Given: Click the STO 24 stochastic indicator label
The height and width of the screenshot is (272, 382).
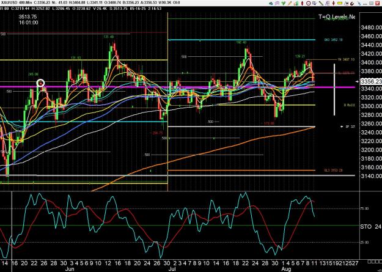Looking at the screenshot, I should (x=370, y=227).
